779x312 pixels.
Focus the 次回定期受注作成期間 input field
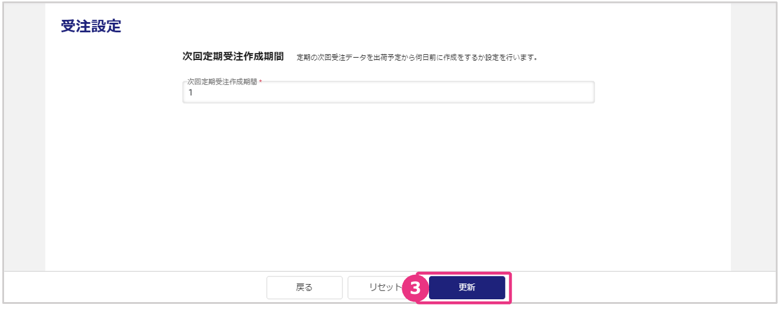tap(388, 93)
